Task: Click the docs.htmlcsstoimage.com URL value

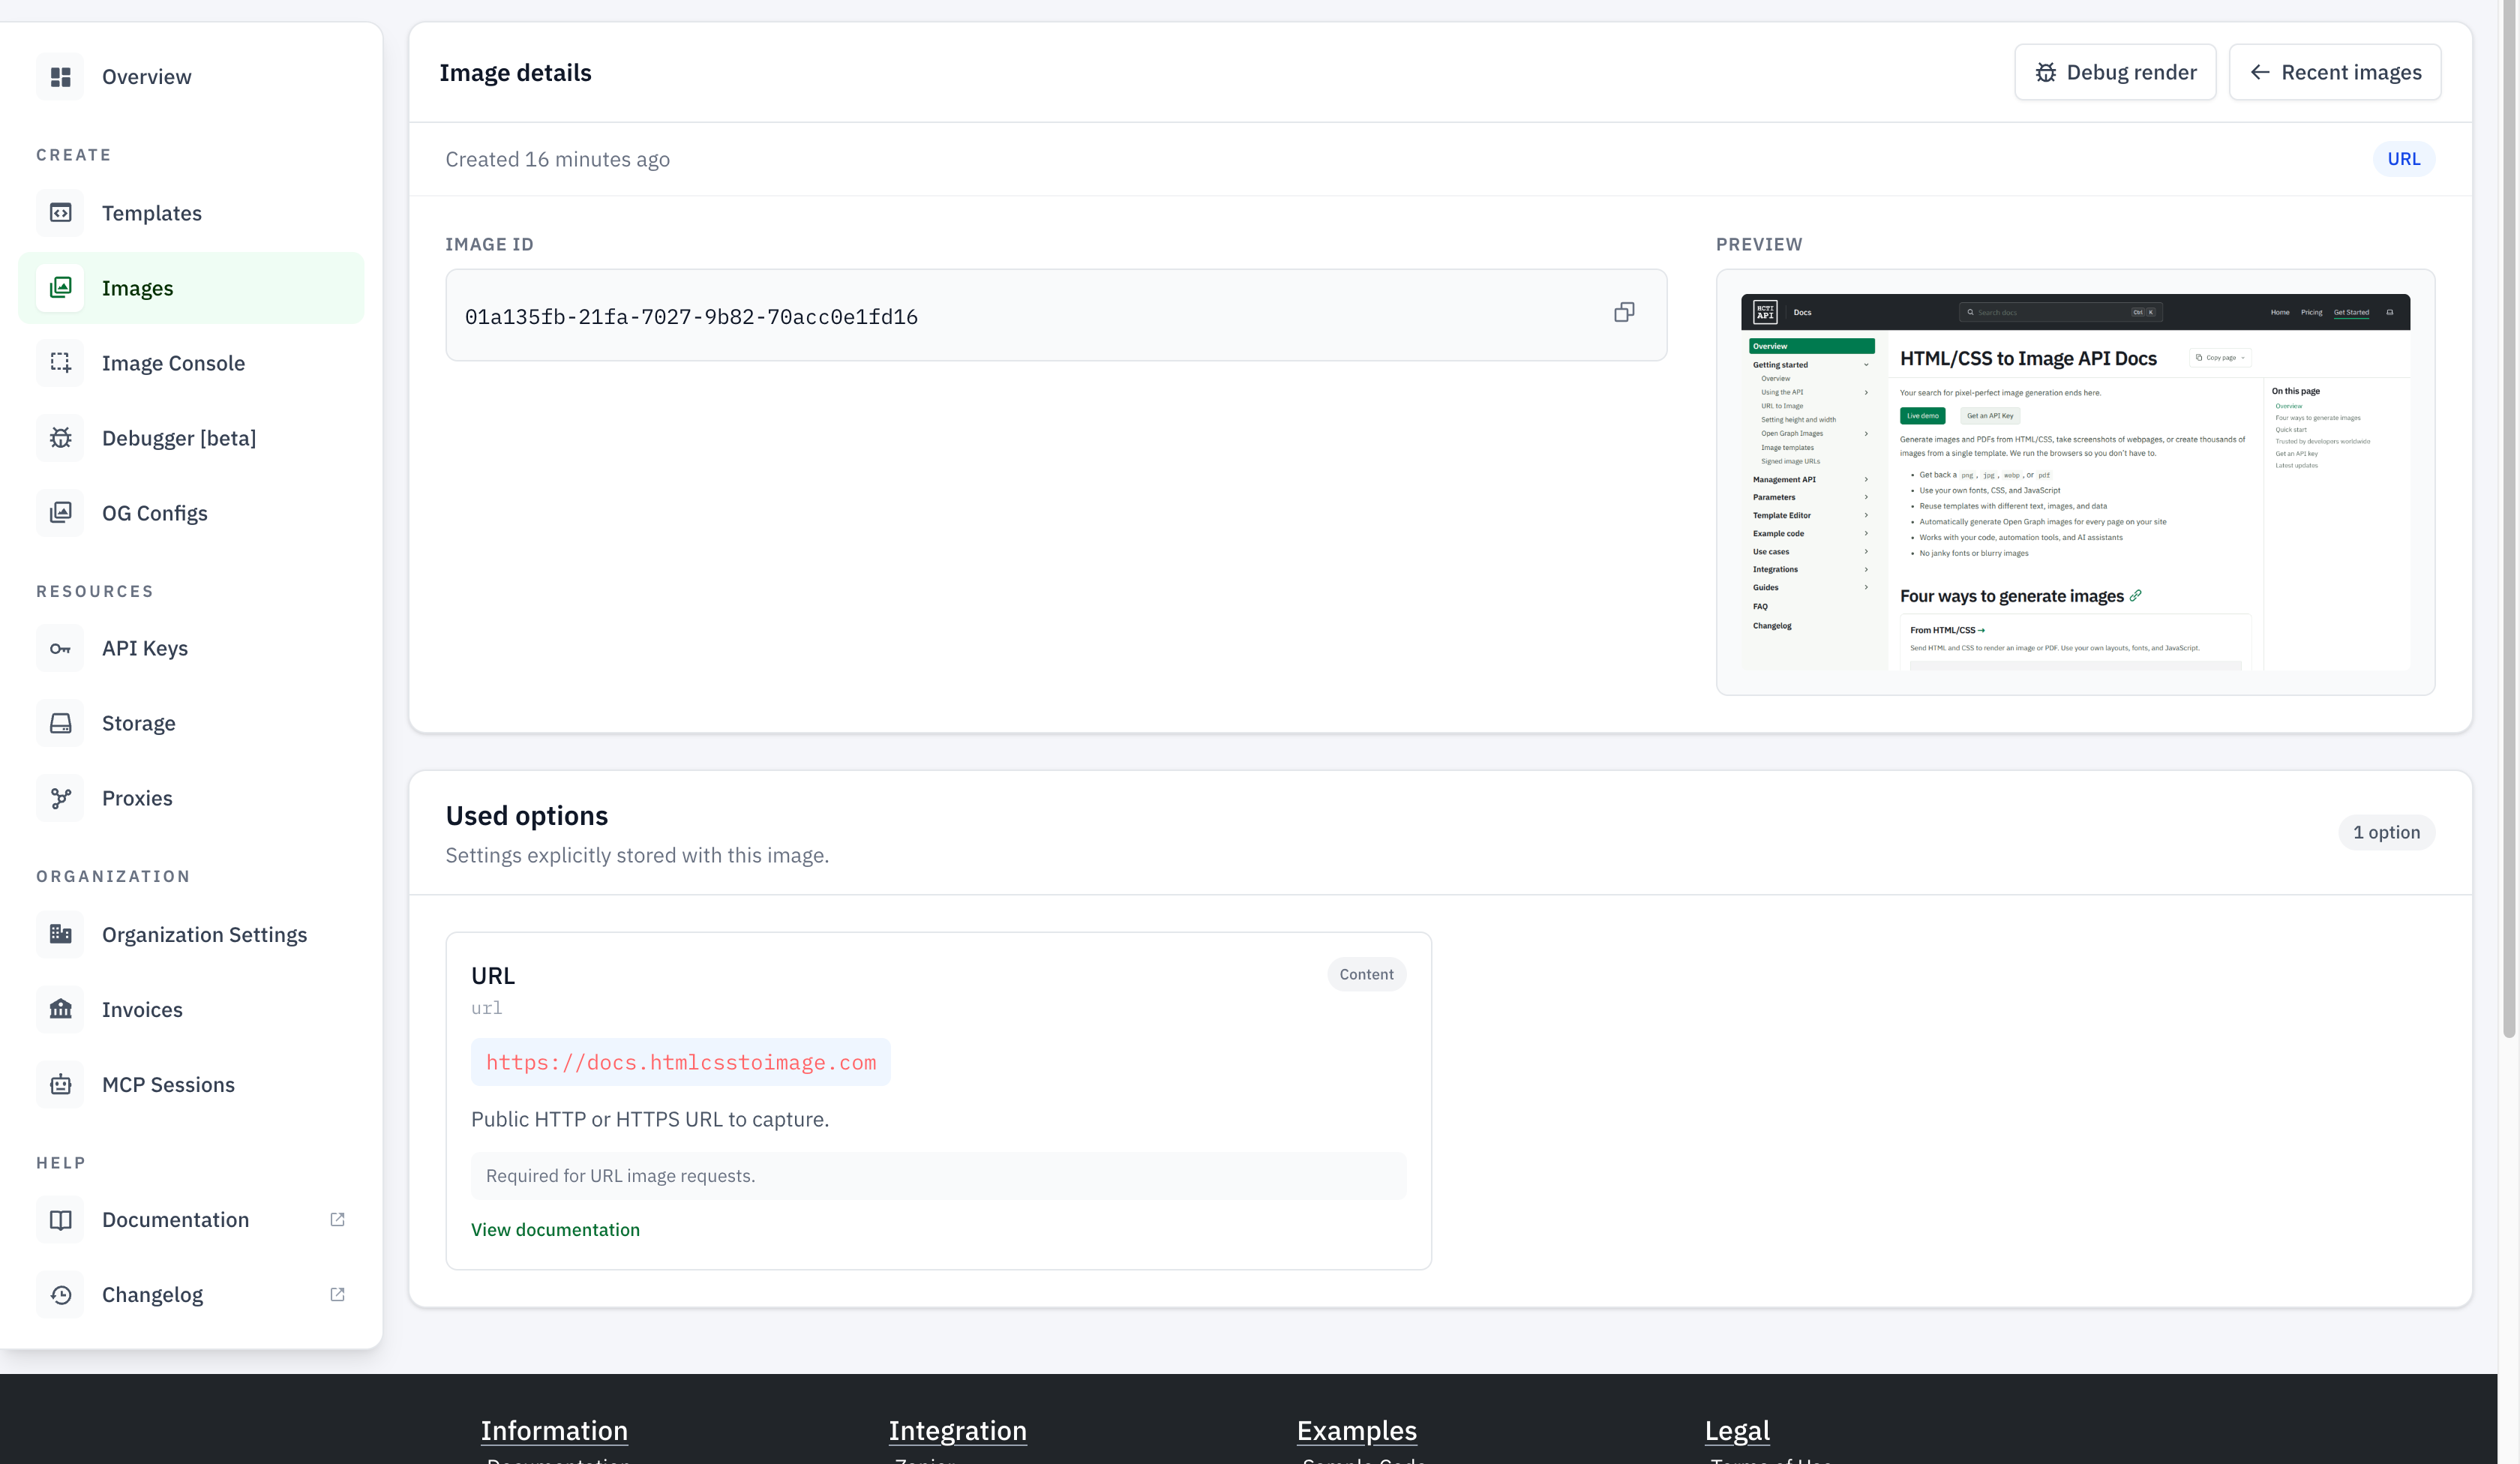Action: point(681,1062)
